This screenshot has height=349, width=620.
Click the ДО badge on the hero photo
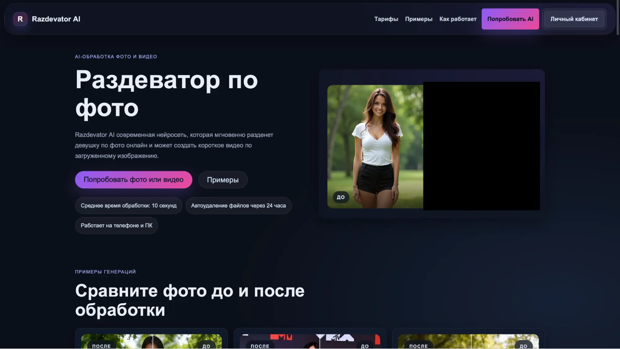click(x=341, y=197)
